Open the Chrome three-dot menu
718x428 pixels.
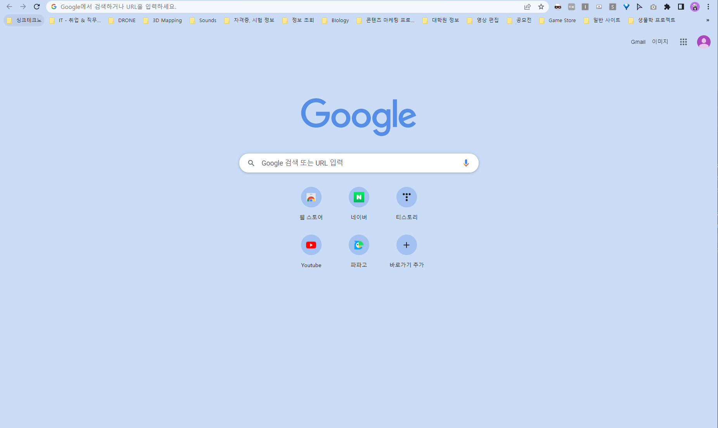click(708, 7)
